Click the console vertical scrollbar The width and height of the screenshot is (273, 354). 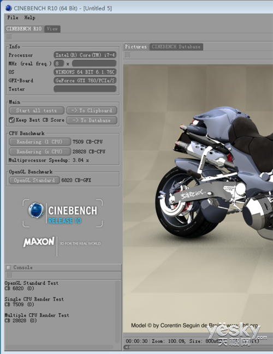point(118,311)
